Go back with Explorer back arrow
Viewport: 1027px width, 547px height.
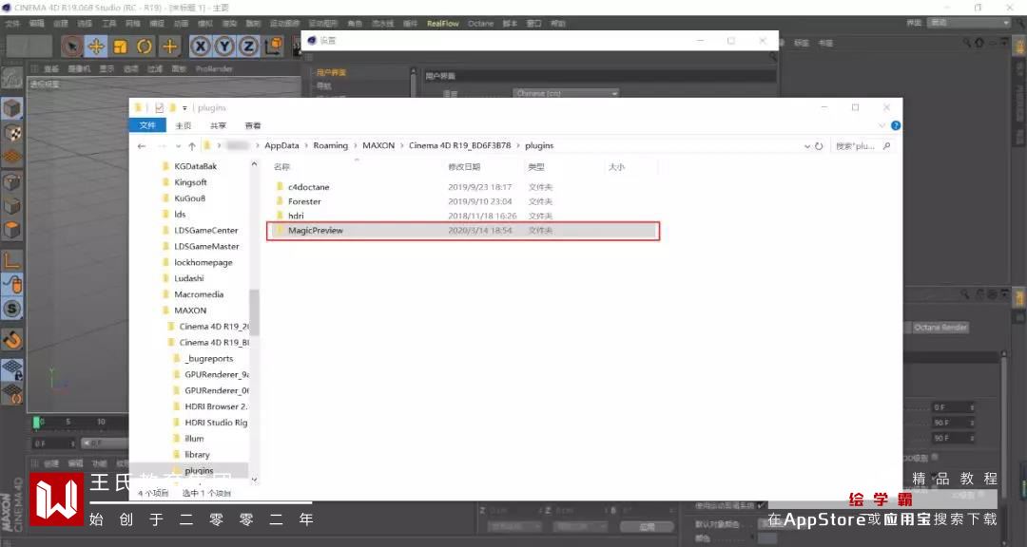click(142, 146)
